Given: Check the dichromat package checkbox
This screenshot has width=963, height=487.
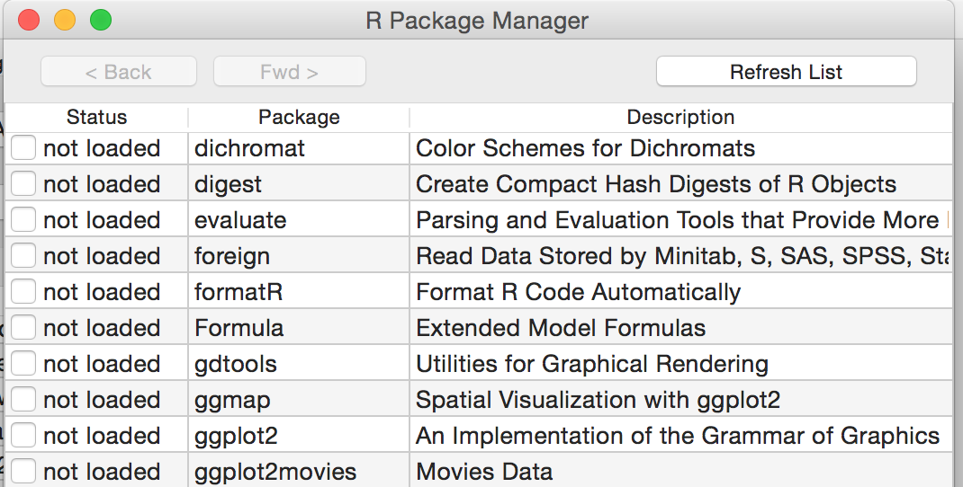Looking at the screenshot, I should coord(23,148).
